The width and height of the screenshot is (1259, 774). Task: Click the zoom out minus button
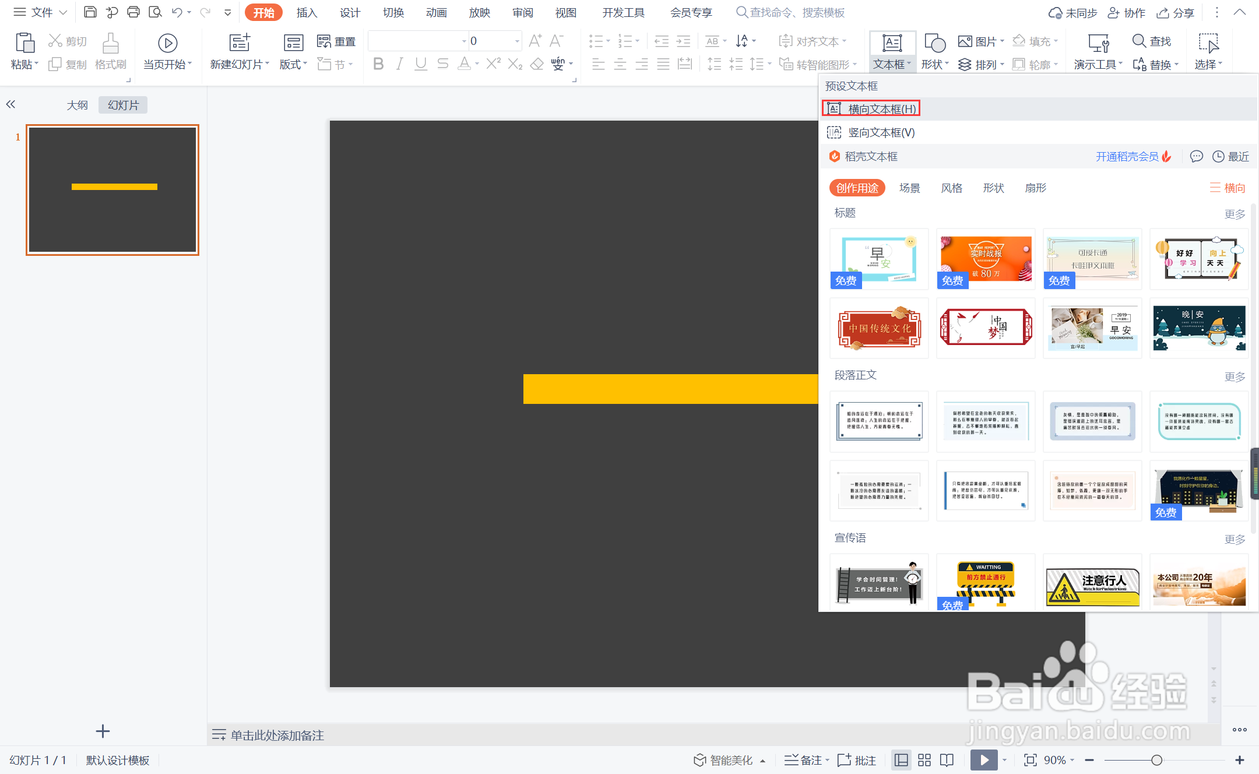click(1089, 760)
